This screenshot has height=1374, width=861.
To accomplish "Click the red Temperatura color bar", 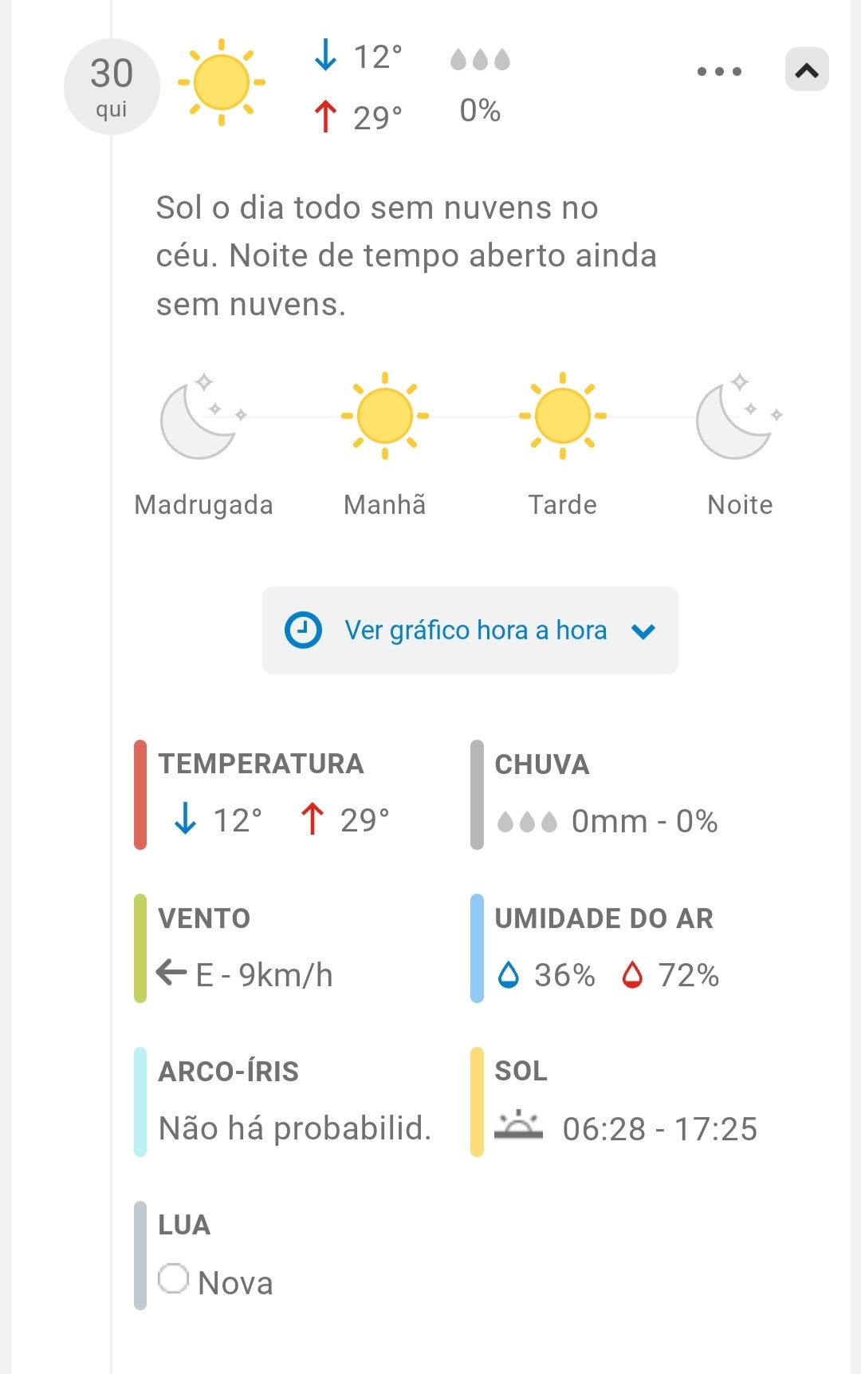I will (x=140, y=795).
